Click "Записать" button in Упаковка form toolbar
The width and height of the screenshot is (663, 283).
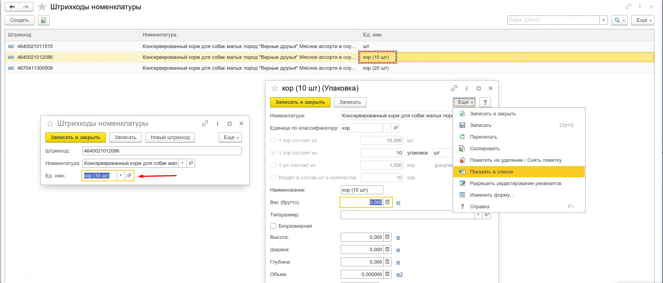tap(350, 102)
